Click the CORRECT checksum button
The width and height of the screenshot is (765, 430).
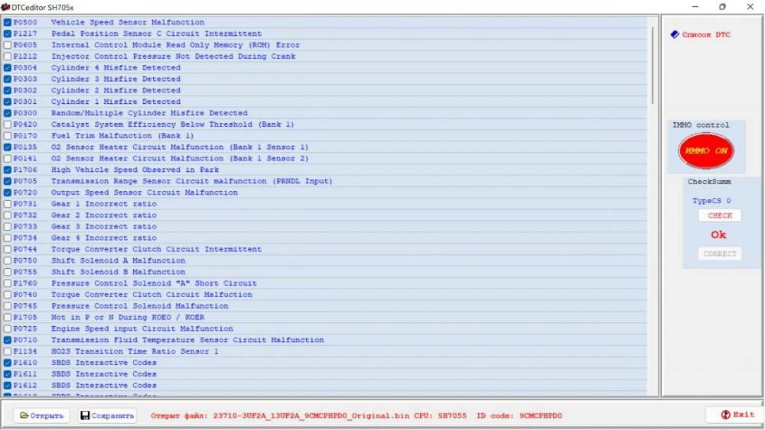tap(720, 254)
